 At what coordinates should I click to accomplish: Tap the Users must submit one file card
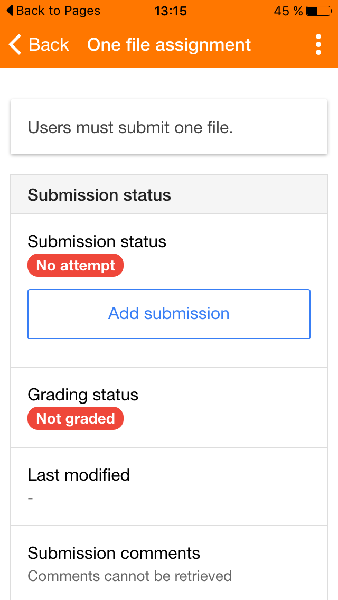pyautogui.click(x=169, y=127)
